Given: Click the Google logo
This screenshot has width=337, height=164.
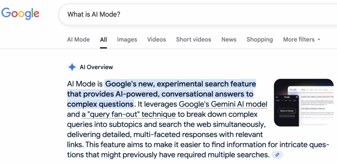Looking at the screenshot, I should pos(20,14).
